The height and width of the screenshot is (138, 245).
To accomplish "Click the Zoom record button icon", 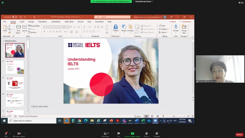I will tap(146, 134).
